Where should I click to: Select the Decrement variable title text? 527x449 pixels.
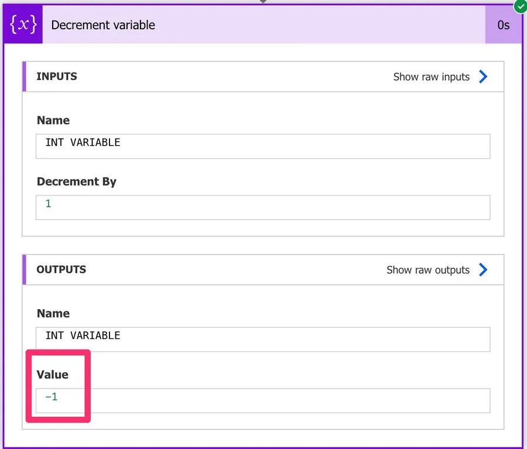tap(103, 25)
